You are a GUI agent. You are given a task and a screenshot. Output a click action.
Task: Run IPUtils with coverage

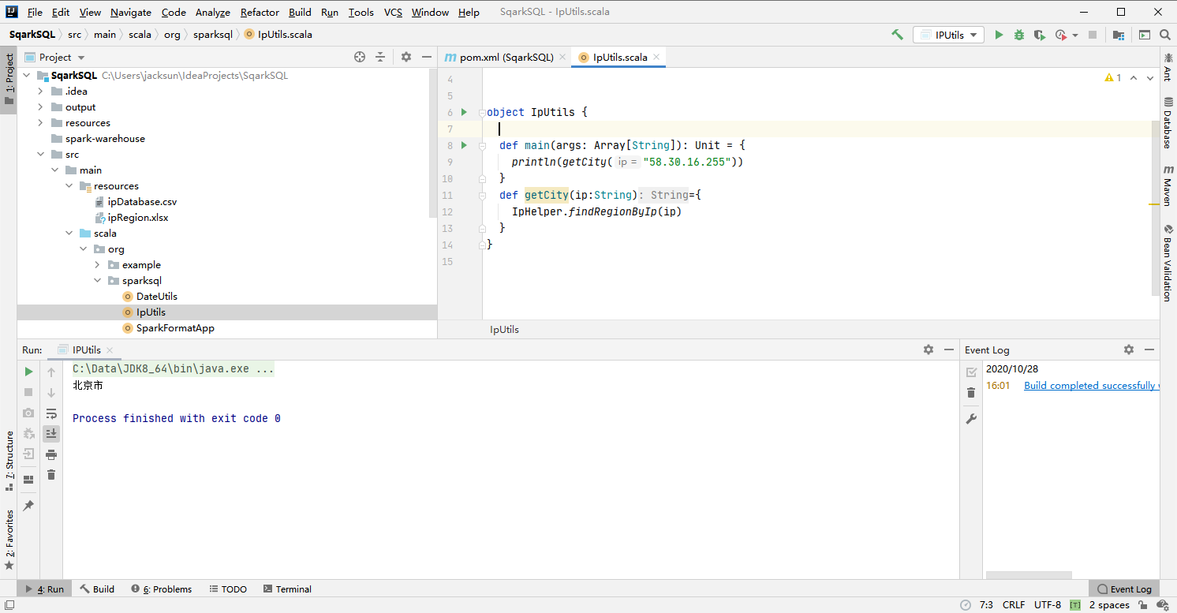click(x=1040, y=35)
